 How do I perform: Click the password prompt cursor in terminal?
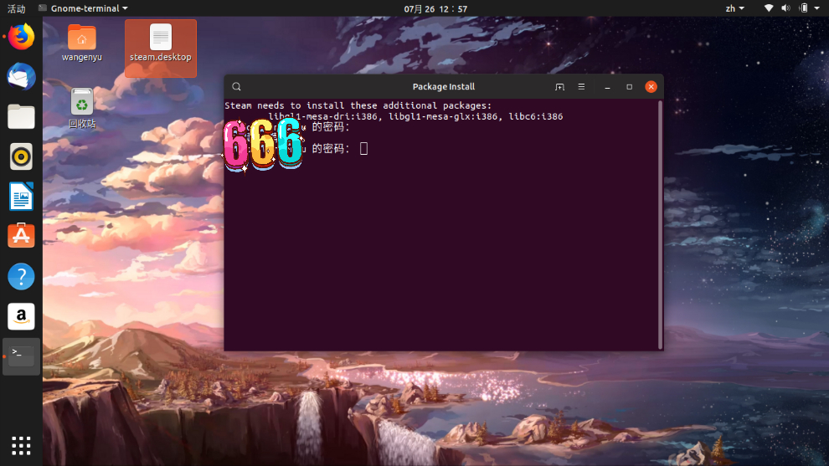pos(363,148)
